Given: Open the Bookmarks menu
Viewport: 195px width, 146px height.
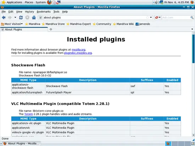Looking at the screenshot, I should [x=44, y=12].
